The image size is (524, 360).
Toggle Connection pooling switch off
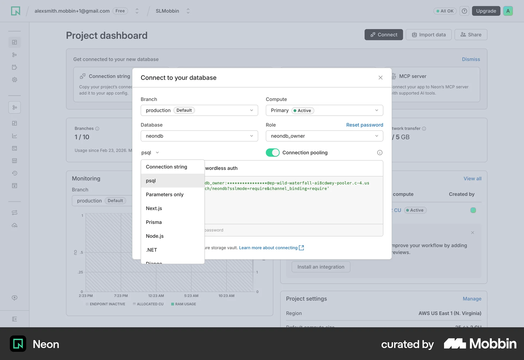pos(272,153)
